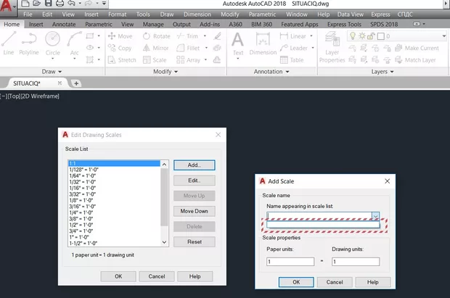Open the Express menu
This screenshot has width=450, height=298.
(380, 15)
